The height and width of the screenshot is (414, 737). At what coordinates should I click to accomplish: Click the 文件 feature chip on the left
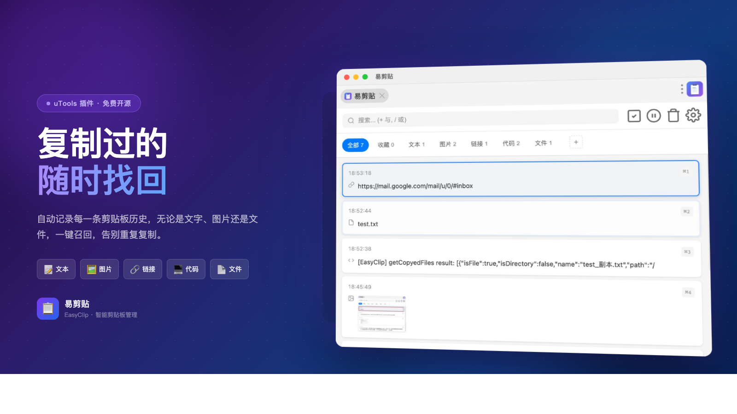pos(229,269)
